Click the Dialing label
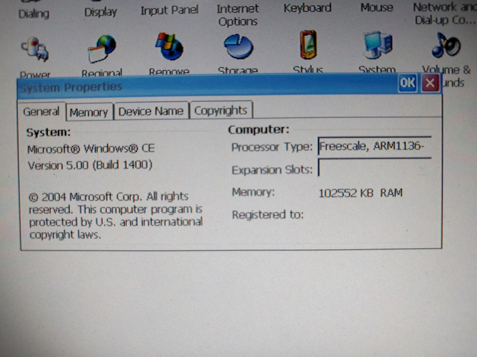Image resolution: width=477 pixels, height=357 pixels. 34,14
